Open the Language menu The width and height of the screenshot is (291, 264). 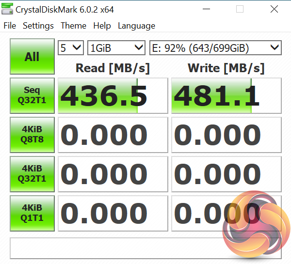137,26
